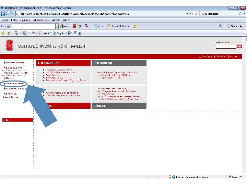The height and width of the screenshot is (185, 247).
Task: Click the icon right after the Help button
Action: tap(76, 33)
